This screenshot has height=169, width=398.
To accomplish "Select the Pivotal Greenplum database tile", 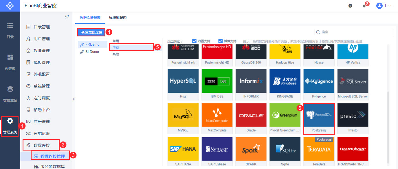I will coord(285,119).
